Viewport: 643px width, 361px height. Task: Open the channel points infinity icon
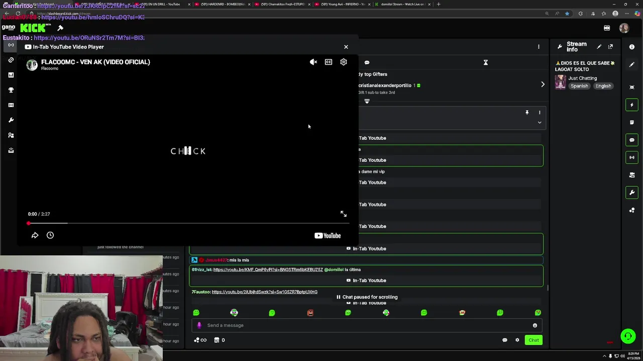[200, 340]
